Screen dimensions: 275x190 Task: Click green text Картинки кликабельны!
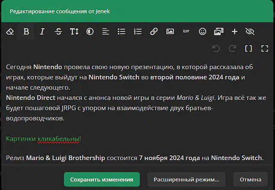coord(43,139)
